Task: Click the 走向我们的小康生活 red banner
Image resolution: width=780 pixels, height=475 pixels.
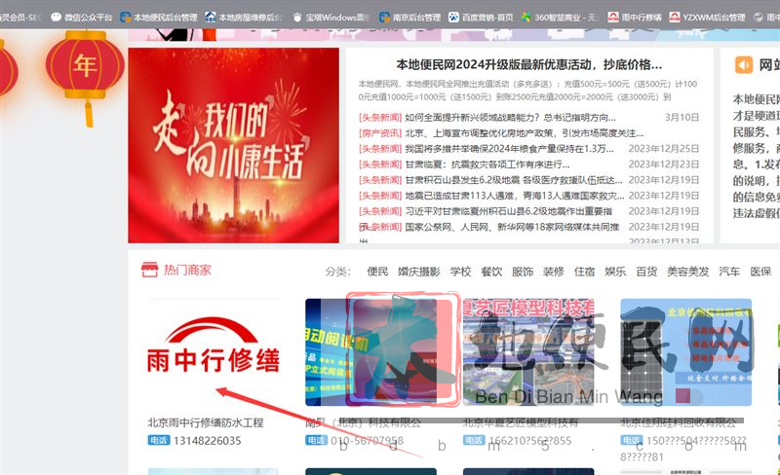Action: [233, 145]
